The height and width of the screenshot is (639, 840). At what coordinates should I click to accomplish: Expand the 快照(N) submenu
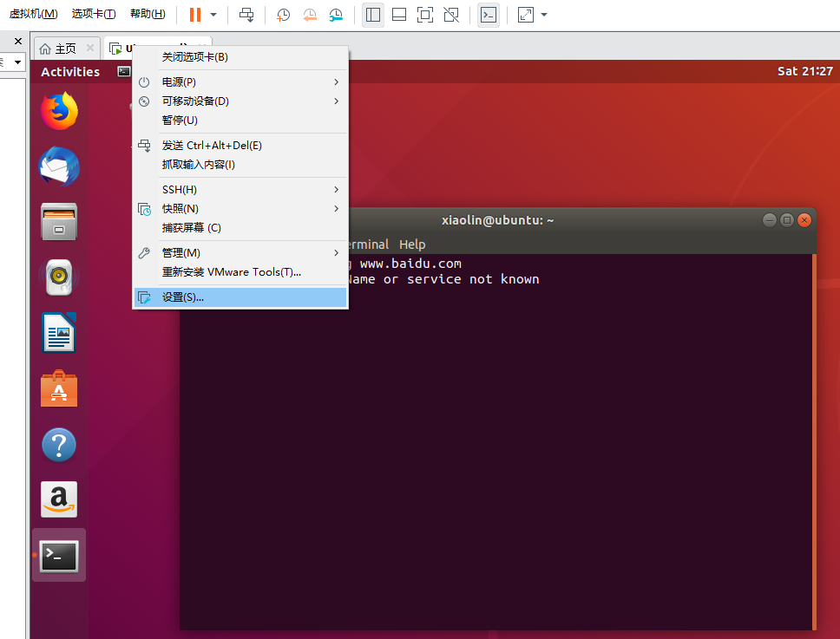coord(240,209)
